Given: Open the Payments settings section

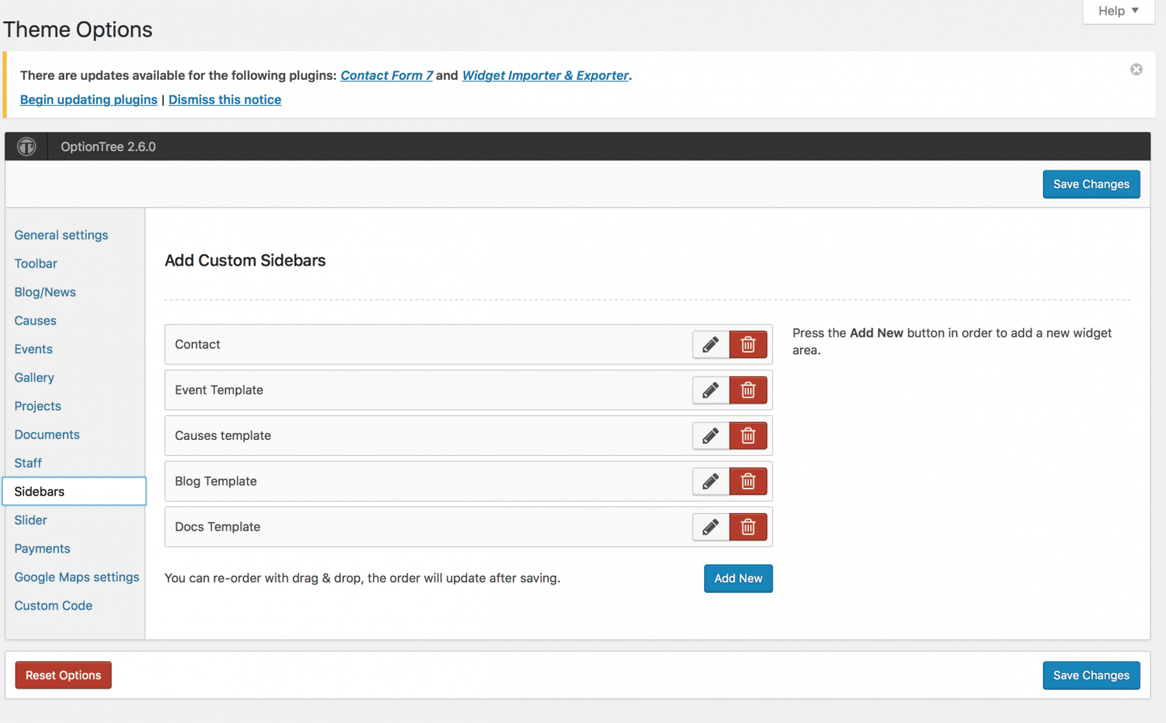Looking at the screenshot, I should pyautogui.click(x=42, y=548).
